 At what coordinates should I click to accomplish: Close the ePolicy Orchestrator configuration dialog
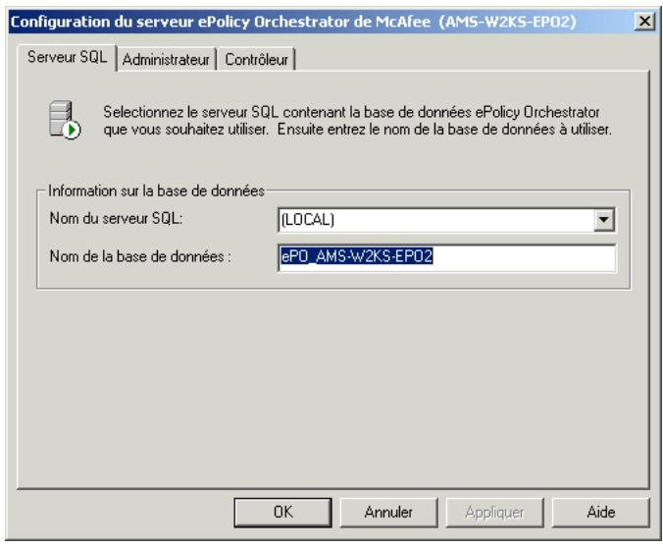tap(644, 21)
